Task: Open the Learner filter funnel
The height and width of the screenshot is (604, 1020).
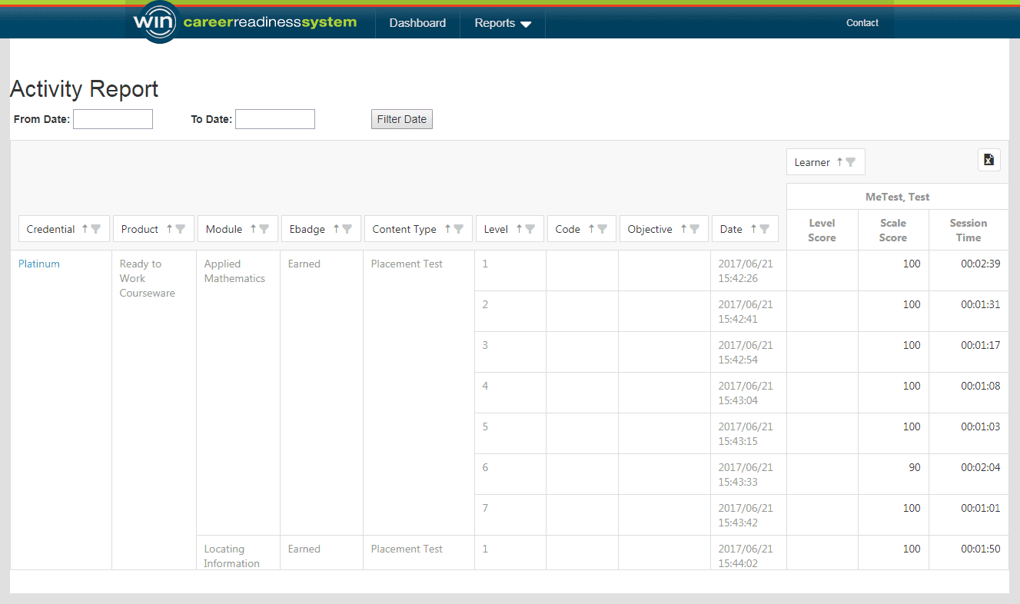Action: point(851,162)
